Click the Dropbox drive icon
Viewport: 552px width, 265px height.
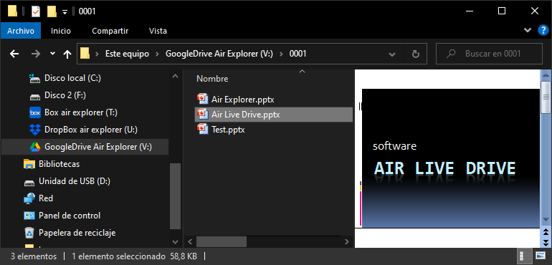[x=35, y=130]
